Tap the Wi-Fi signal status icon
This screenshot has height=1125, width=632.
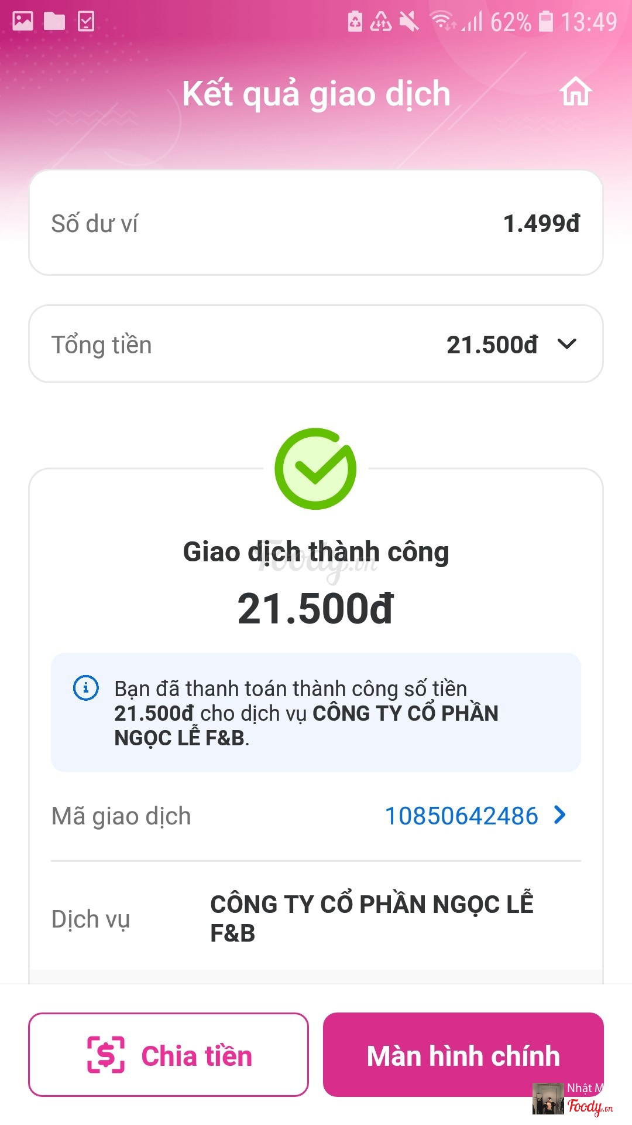pyautogui.click(x=442, y=22)
